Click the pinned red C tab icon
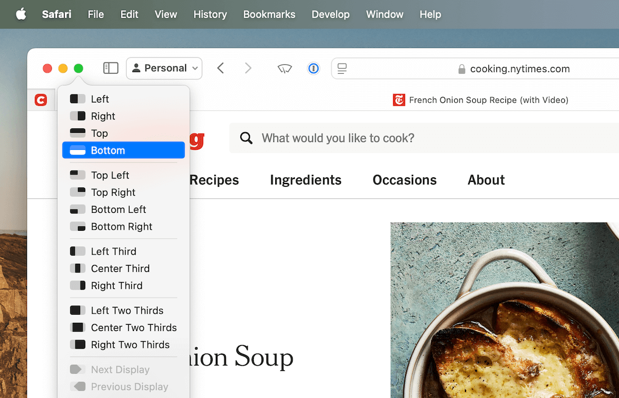The width and height of the screenshot is (619, 398). 41,100
